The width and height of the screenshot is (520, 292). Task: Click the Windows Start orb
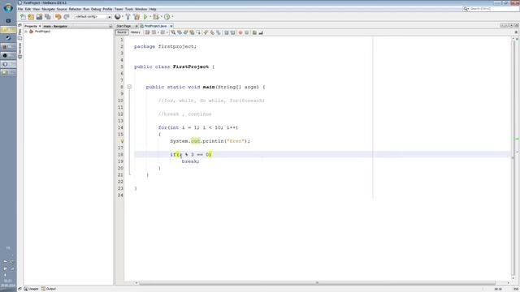coord(8,7)
